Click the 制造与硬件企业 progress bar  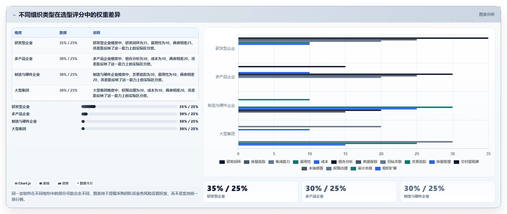coord(129,121)
